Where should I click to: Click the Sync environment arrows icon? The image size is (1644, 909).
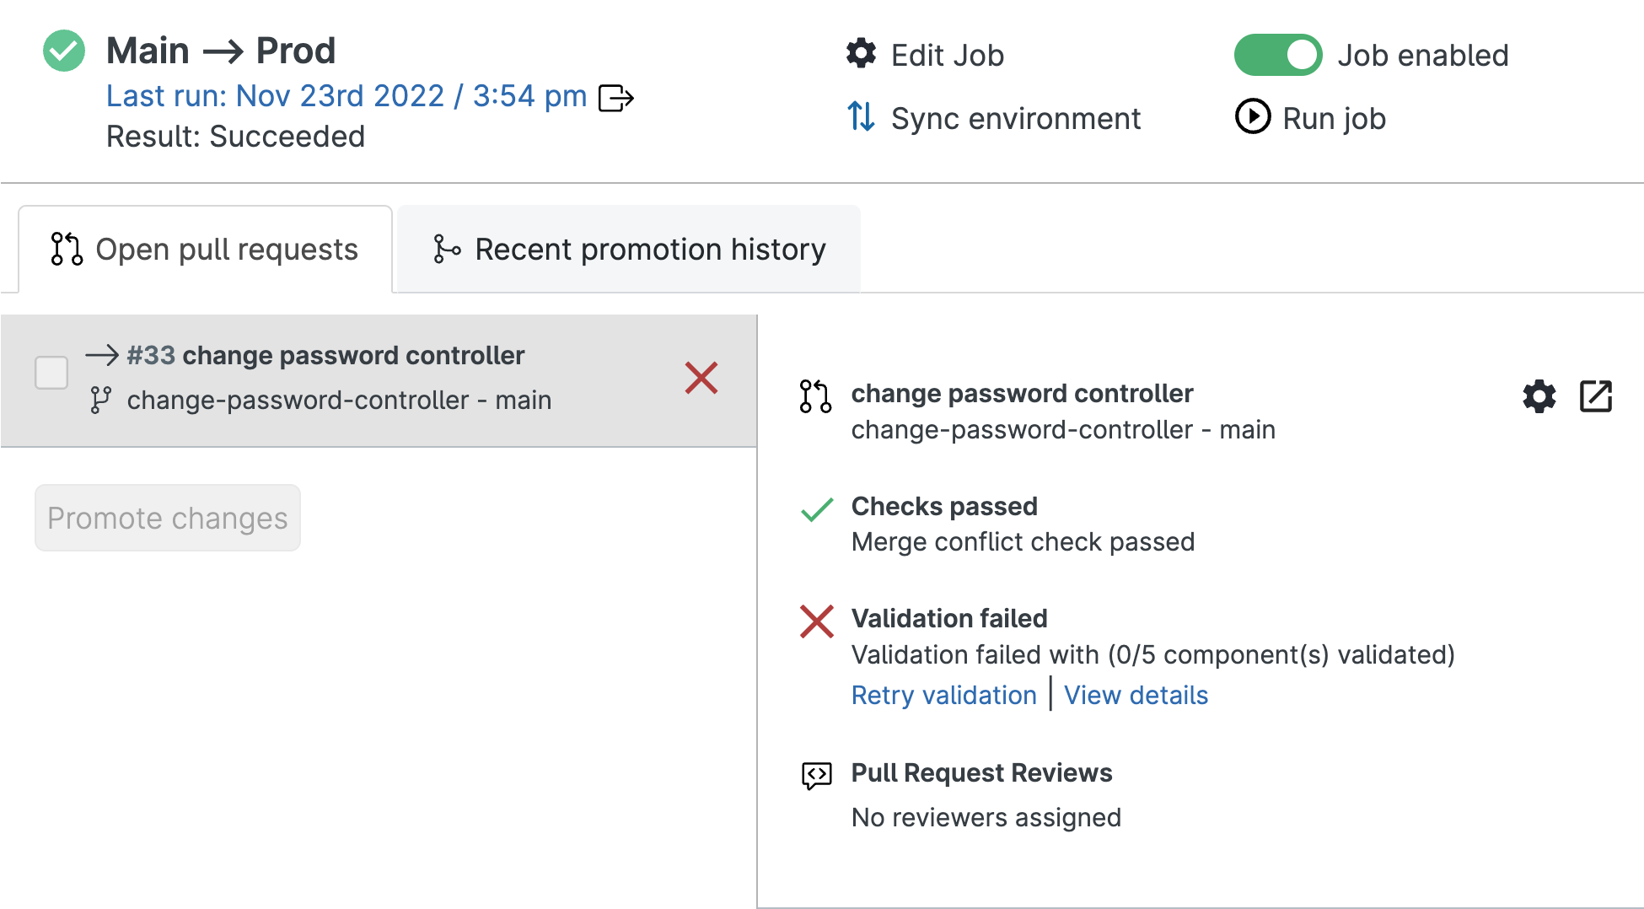pyautogui.click(x=861, y=117)
